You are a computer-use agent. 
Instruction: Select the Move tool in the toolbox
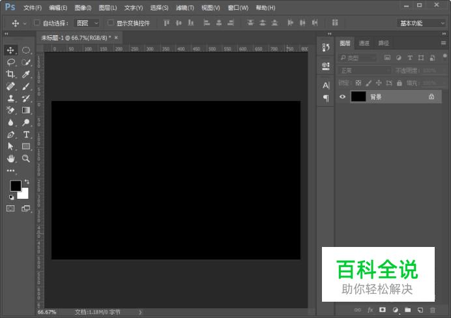tap(10, 50)
